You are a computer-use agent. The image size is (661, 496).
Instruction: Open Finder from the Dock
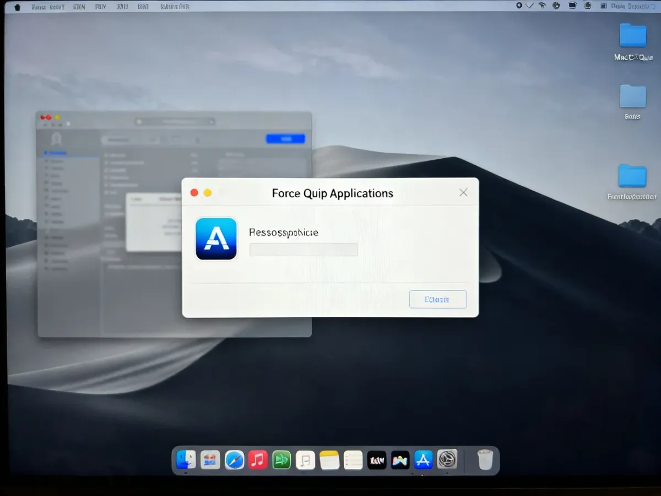click(186, 460)
